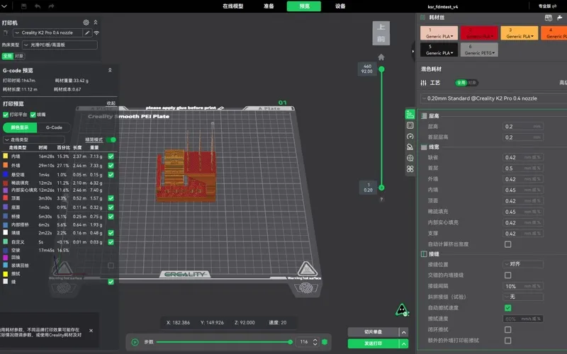
Task: Toggle visibility checkbox for 顶面 row
Action: pyautogui.click(x=111, y=198)
